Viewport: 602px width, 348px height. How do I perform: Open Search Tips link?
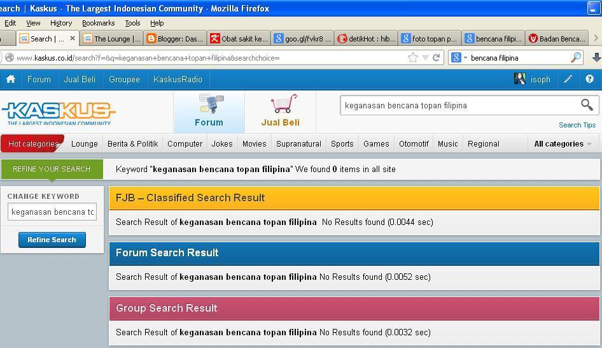point(577,125)
